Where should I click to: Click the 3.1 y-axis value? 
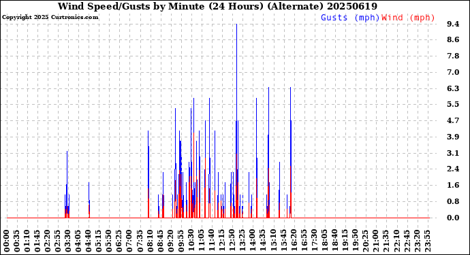coord(453,153)
